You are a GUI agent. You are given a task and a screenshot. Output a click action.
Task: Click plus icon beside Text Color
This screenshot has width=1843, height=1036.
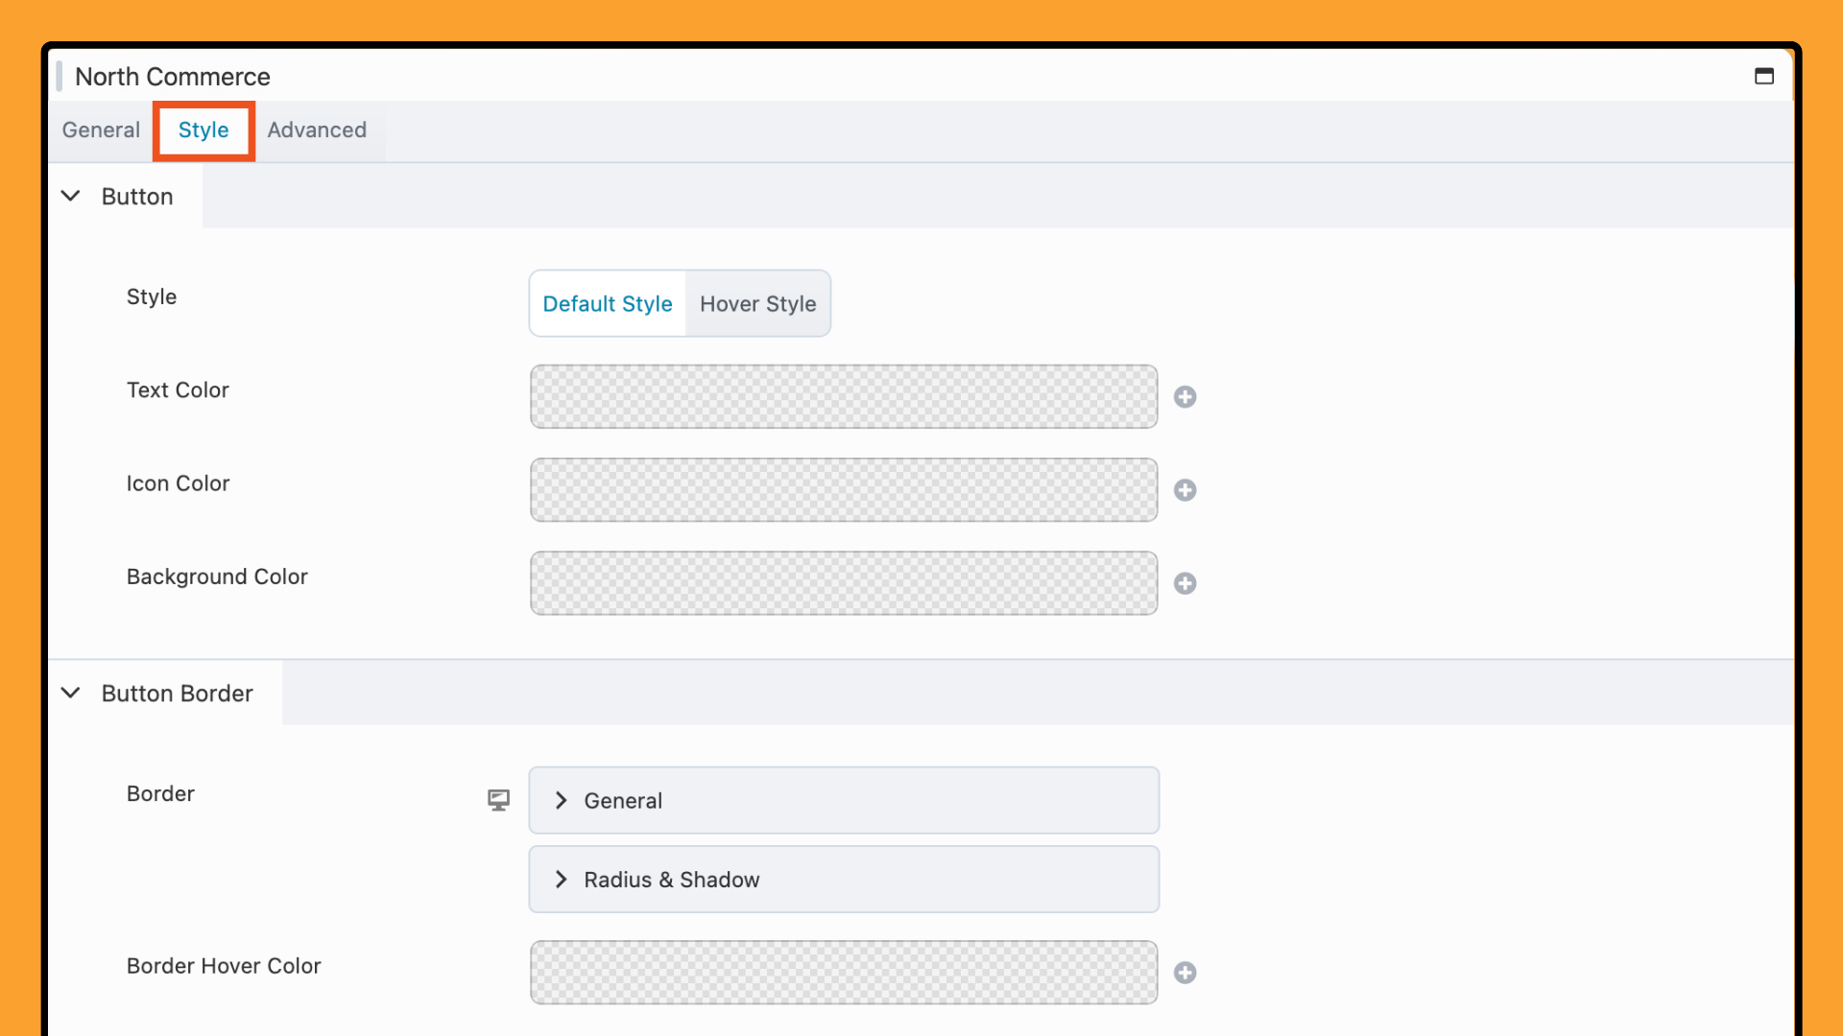[x=1185, y=397]
